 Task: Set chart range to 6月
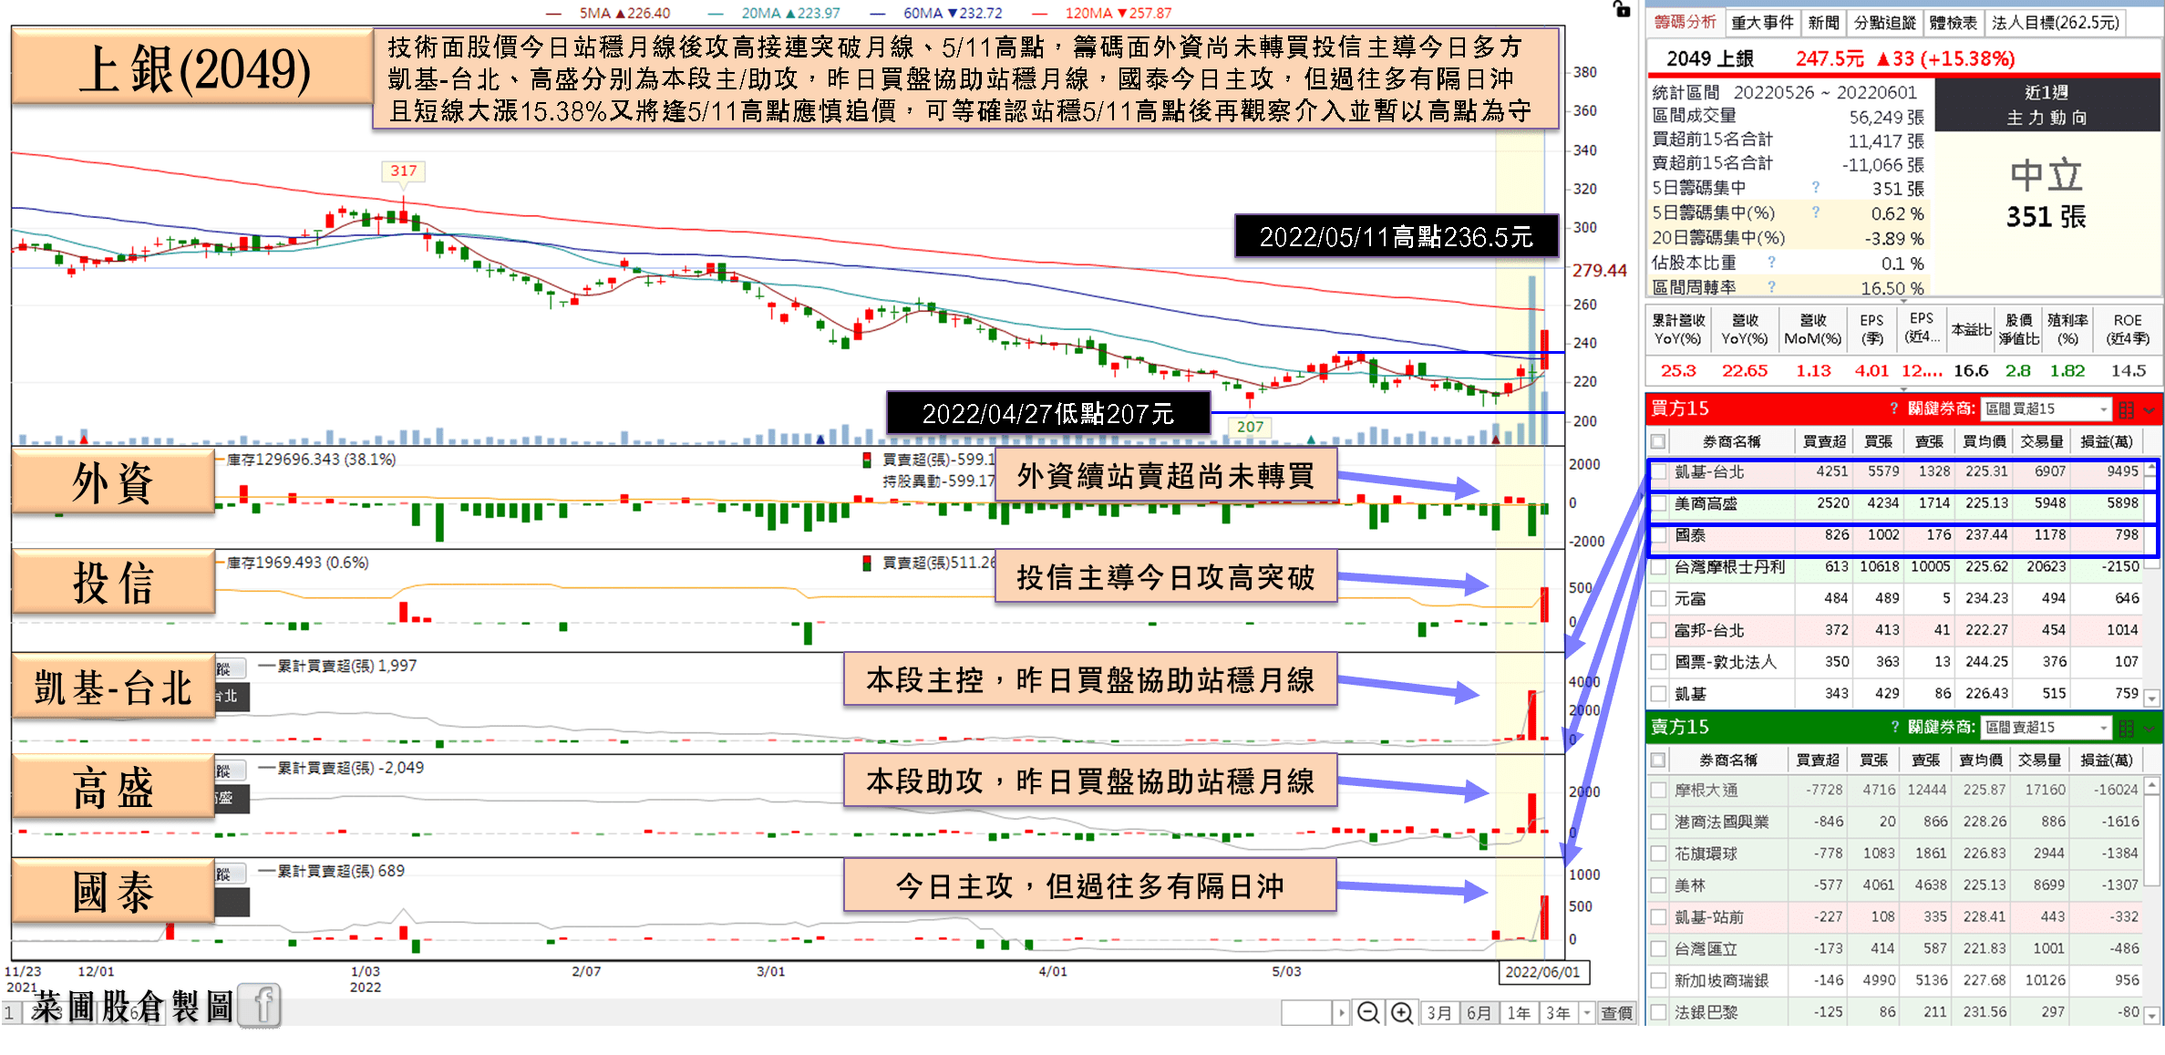click(x=1479, y=1013)
